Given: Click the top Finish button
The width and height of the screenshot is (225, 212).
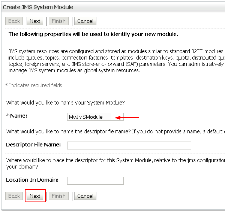Looking at the screenshot, I should coord(58,21).
